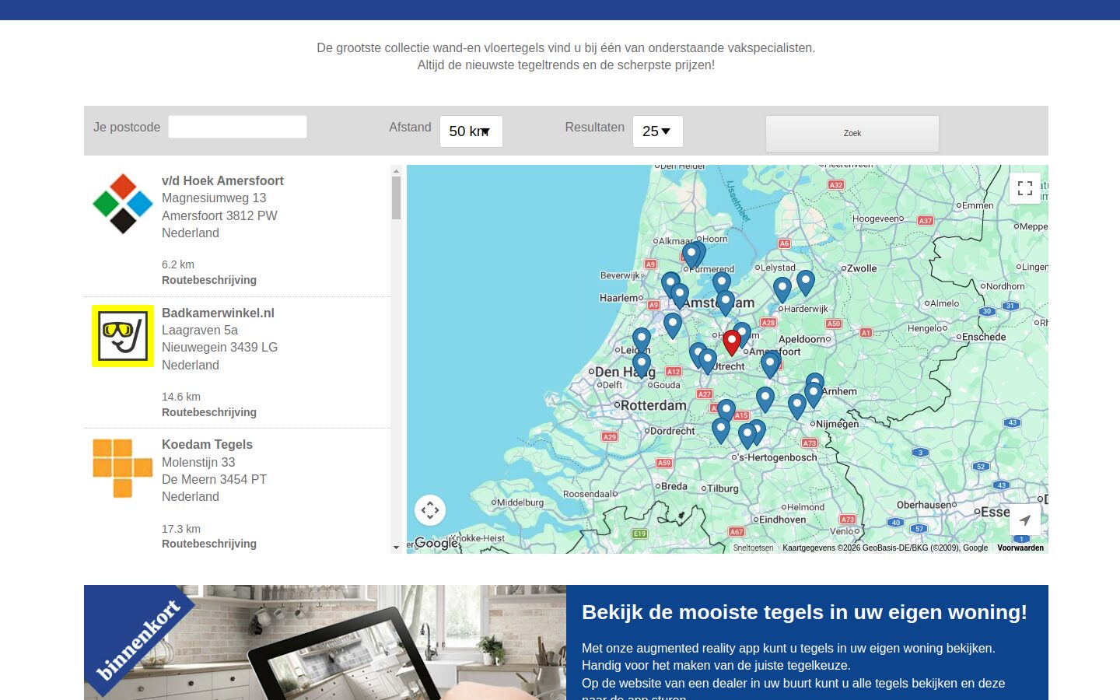Click the 14.6 km distance text
Viewport: 1120px width, 700px height.
pos(181,397)
